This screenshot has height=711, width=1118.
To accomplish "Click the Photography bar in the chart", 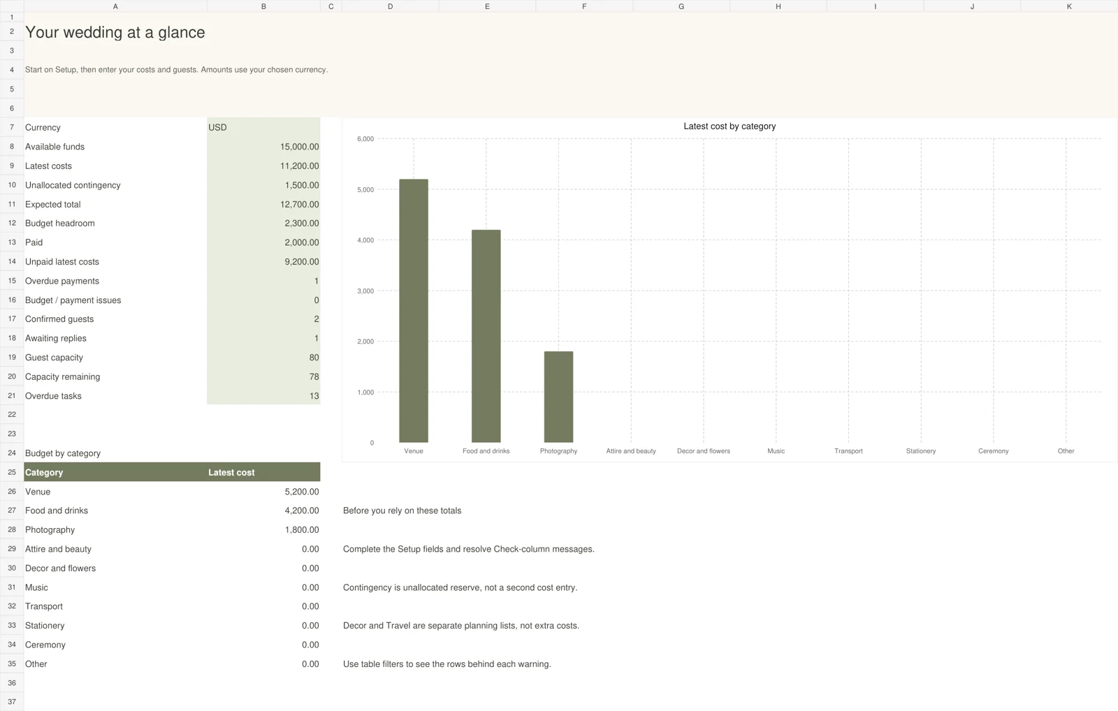I will 558,397.
